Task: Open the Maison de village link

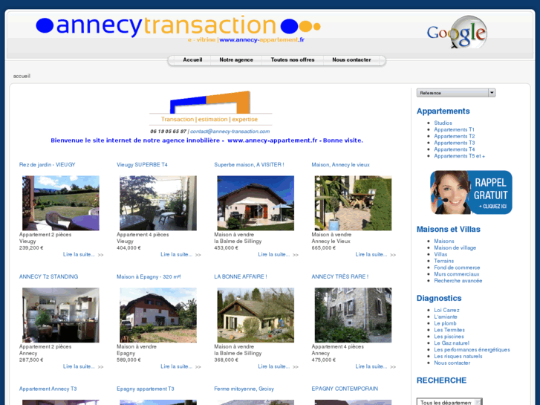Action: [455, 247]
